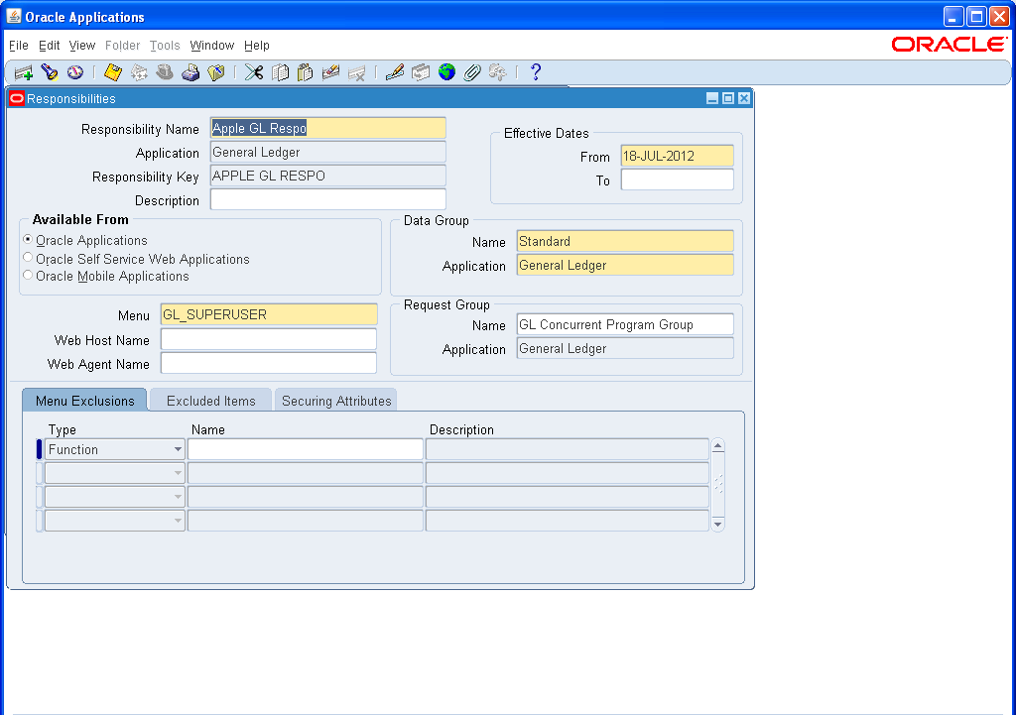Click the Java icon in Oracle Applications title bar
This screenshot has width=1016, height=715.
click(14, 16)
